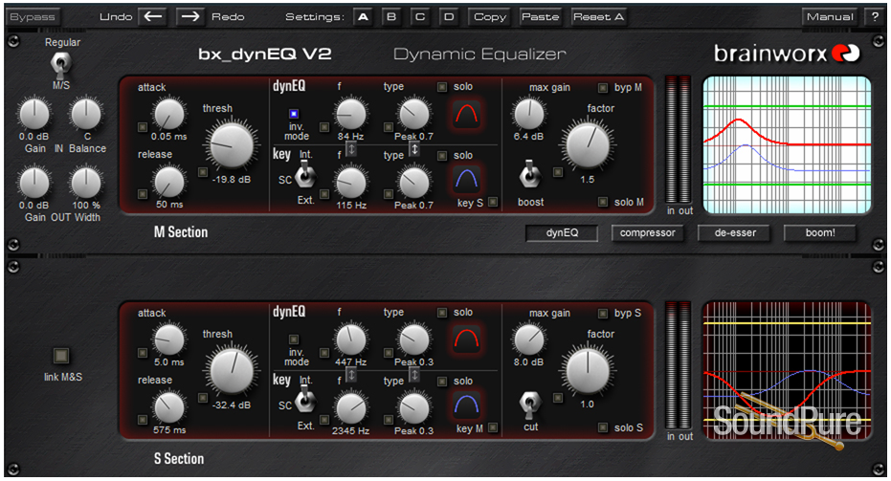Click the S section f link arrows icon
Screen dimensions: 891x481
point(352,375)
